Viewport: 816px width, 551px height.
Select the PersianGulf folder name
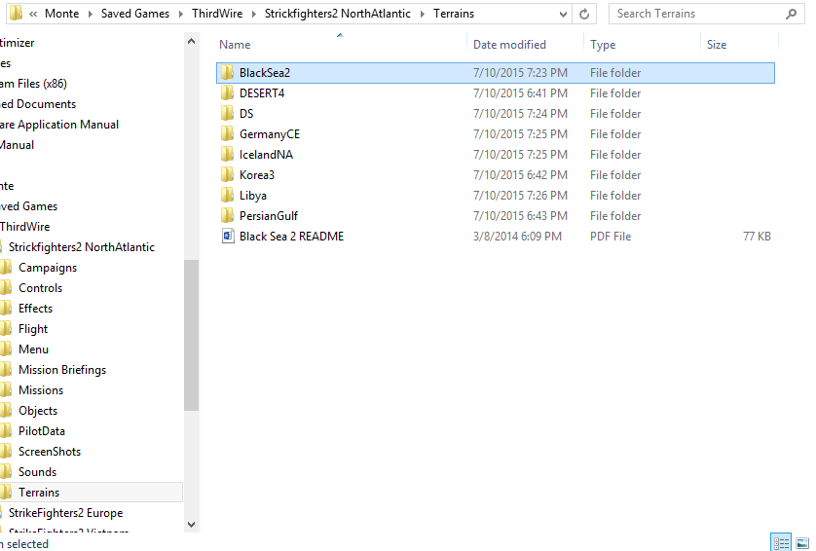pos(269,216)
